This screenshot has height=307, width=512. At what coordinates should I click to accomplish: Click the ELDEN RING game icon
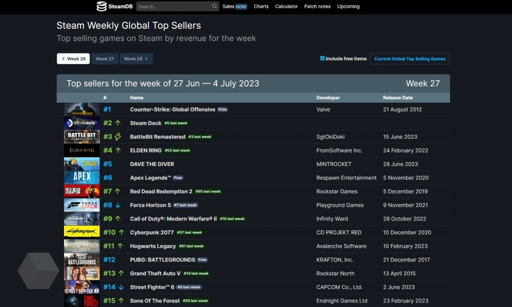pyautogui.click(x=82, y=150)
